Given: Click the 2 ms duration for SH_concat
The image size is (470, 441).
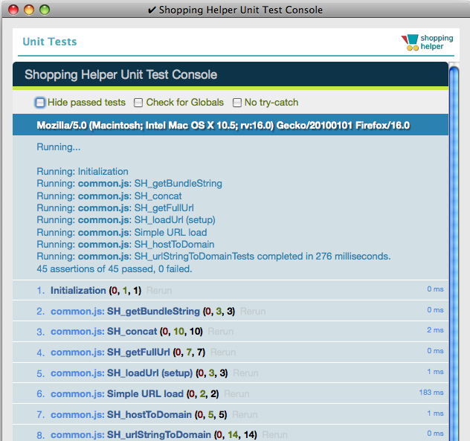Looking at the screenshot, I should [435, 330].
